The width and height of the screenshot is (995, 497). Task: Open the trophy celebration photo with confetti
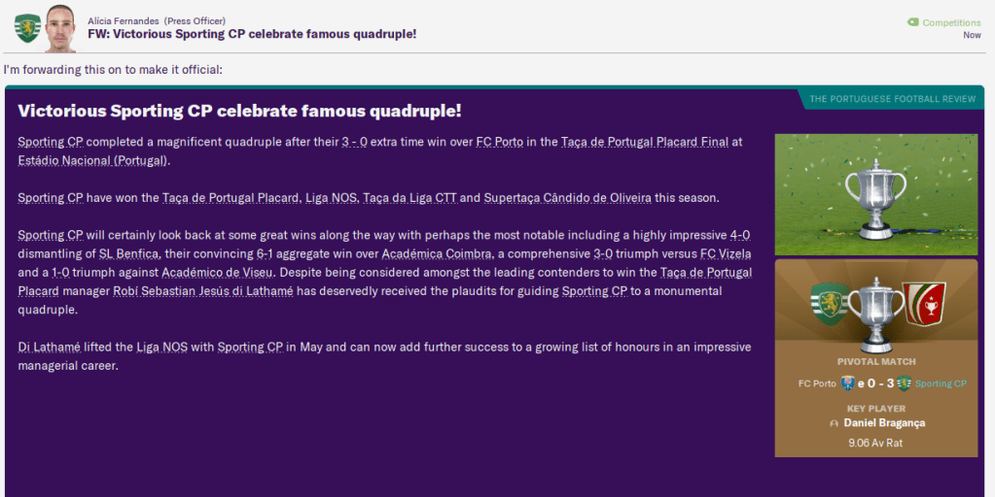[x=875, y=194]
